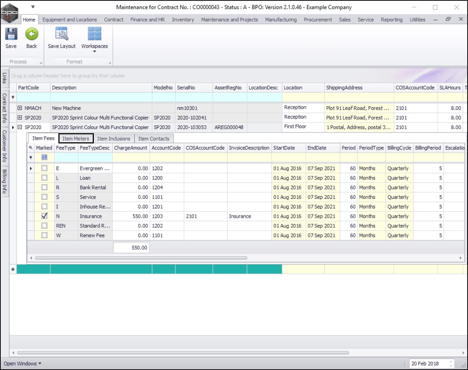
Task: Switch to the Item Meters tab
Action: tap(76, 139)
